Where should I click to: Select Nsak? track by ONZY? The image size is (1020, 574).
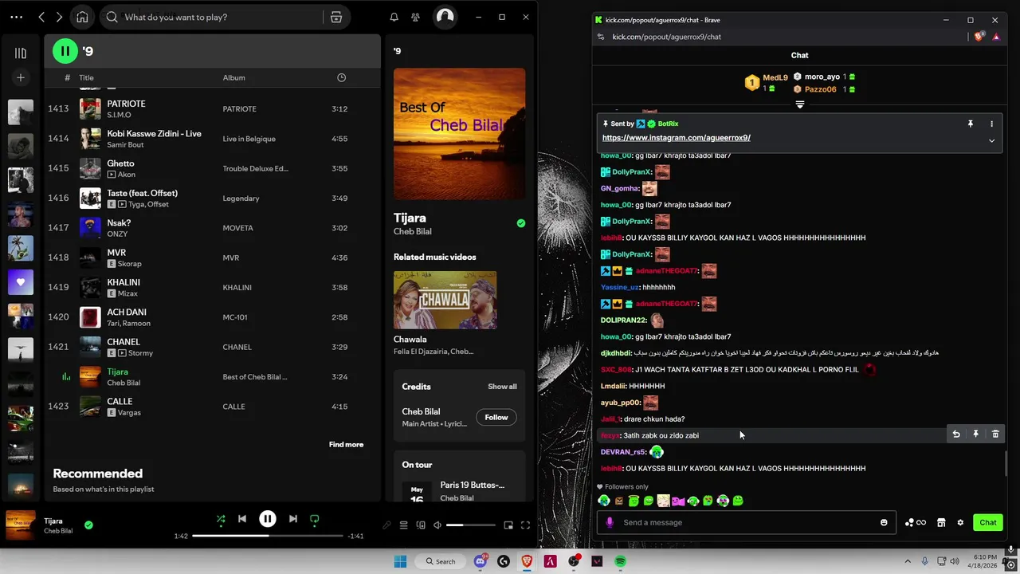point(212,228)
